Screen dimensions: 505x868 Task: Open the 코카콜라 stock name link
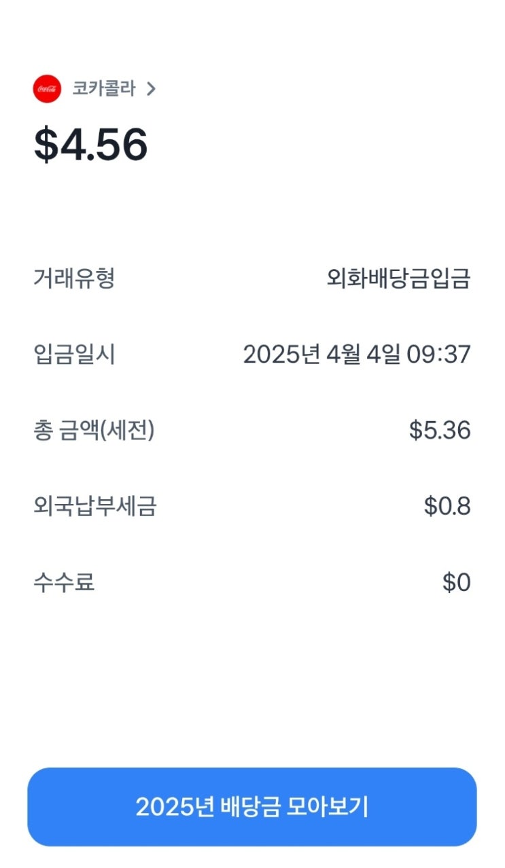coord(104,89)
